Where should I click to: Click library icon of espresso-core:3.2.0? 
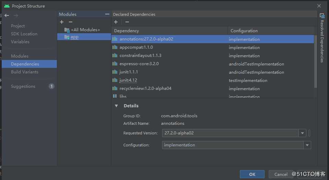115,63
